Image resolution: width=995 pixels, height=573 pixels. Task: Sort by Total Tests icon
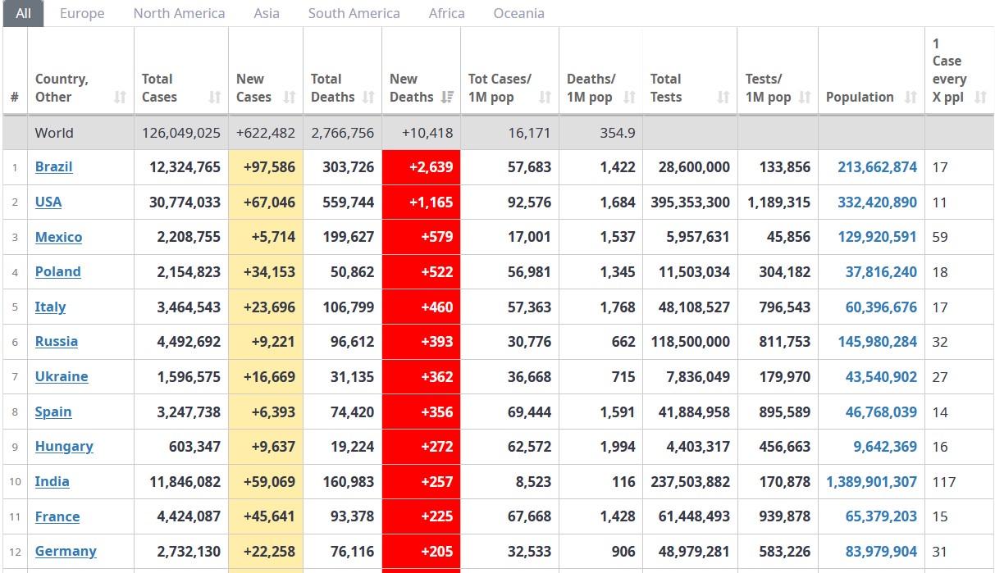click(723, 97)
